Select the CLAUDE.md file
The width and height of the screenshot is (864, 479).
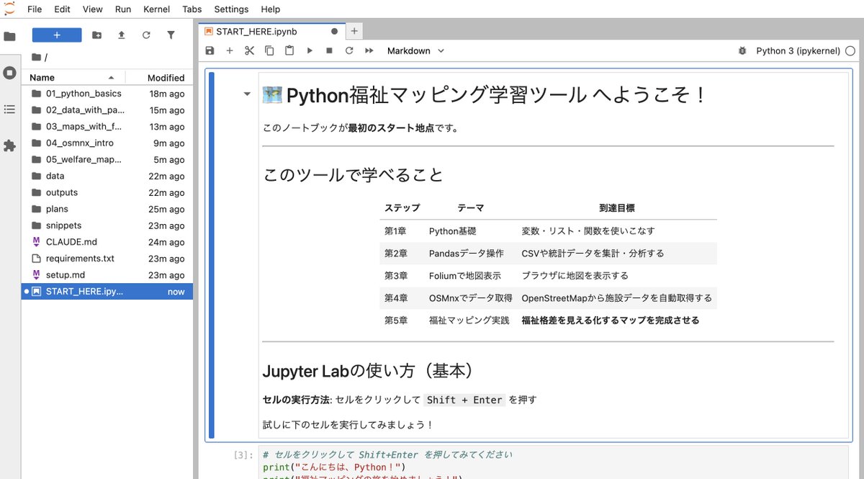(107, 243)
